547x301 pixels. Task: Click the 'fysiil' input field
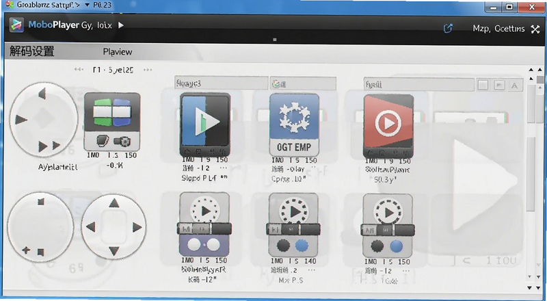418,85
